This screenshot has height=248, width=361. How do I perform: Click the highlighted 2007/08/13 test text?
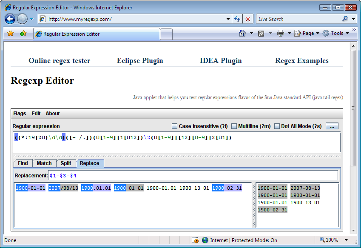tap(63, 188)
